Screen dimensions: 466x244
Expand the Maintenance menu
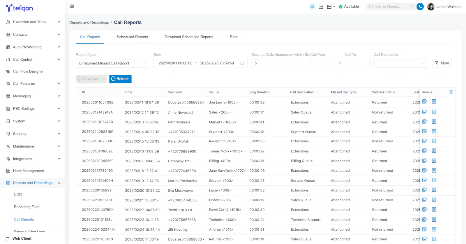point(33,146)
